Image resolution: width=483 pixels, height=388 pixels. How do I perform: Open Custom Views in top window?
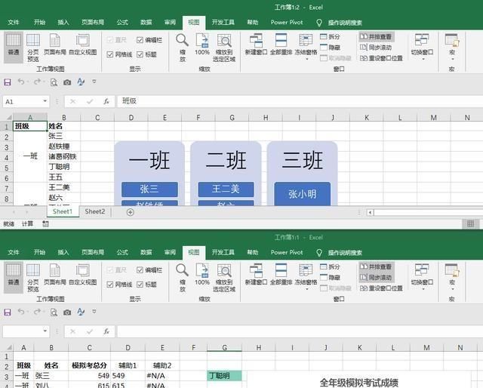[82, 45]
